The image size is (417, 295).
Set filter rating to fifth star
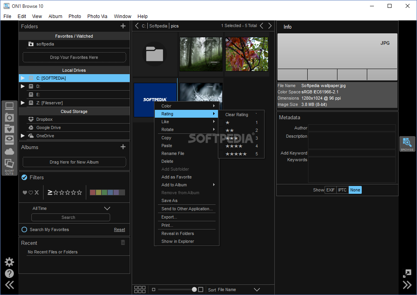coord(79,193)
